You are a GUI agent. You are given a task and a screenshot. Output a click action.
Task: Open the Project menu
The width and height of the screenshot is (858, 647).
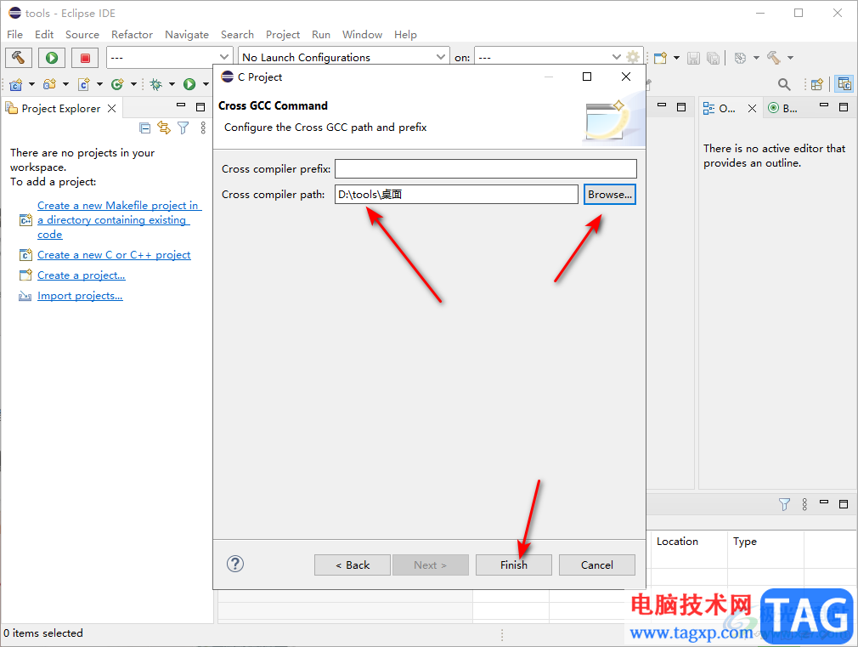pyautogui.click(x=282, y=35)
